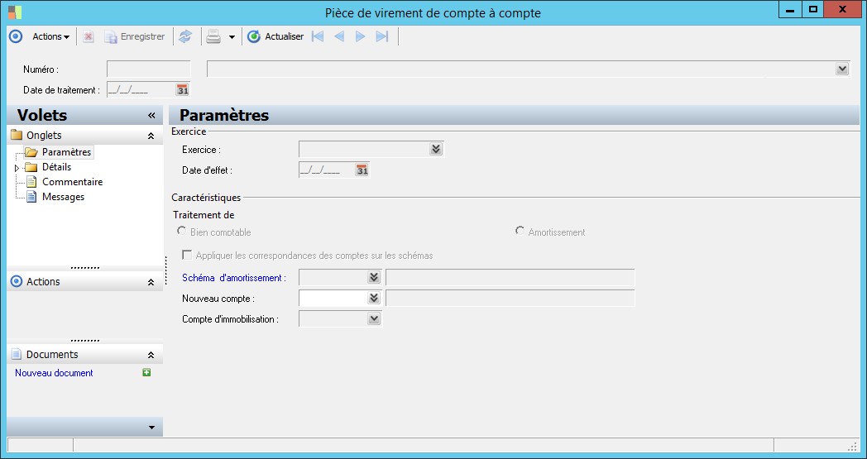Expand the Détails tree node
Viewport: 867px width, 459px height.
tap(17, 168)
